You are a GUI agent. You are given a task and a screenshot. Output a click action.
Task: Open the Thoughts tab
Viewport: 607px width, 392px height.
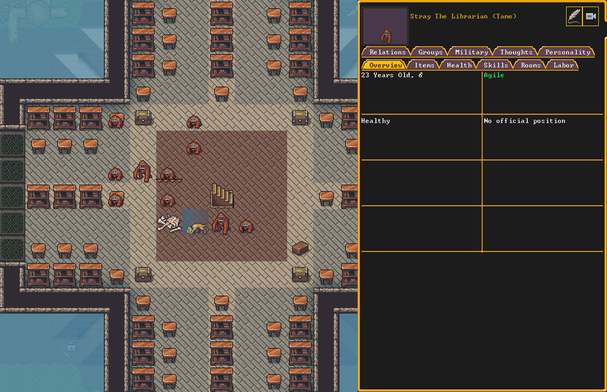click(516, 52)
